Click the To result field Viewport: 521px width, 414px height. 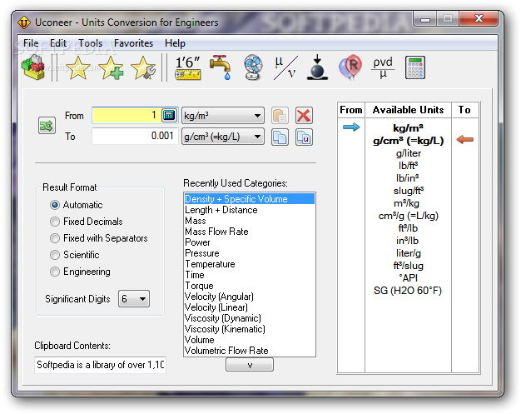(135, 136)
